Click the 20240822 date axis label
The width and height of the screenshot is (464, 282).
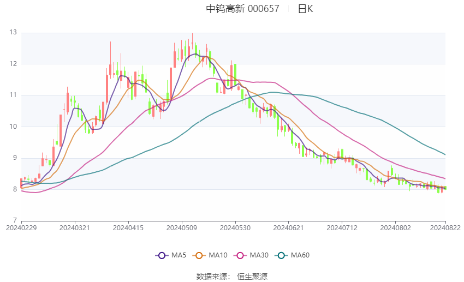pyautogui.click(x=445, y=228)
